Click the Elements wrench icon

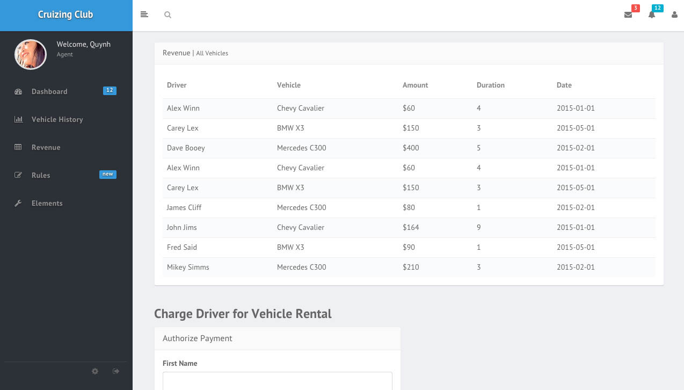click(18, 203)
